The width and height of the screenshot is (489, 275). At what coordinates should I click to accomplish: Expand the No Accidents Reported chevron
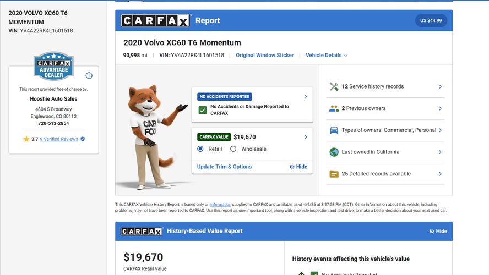tap(306, 97)
